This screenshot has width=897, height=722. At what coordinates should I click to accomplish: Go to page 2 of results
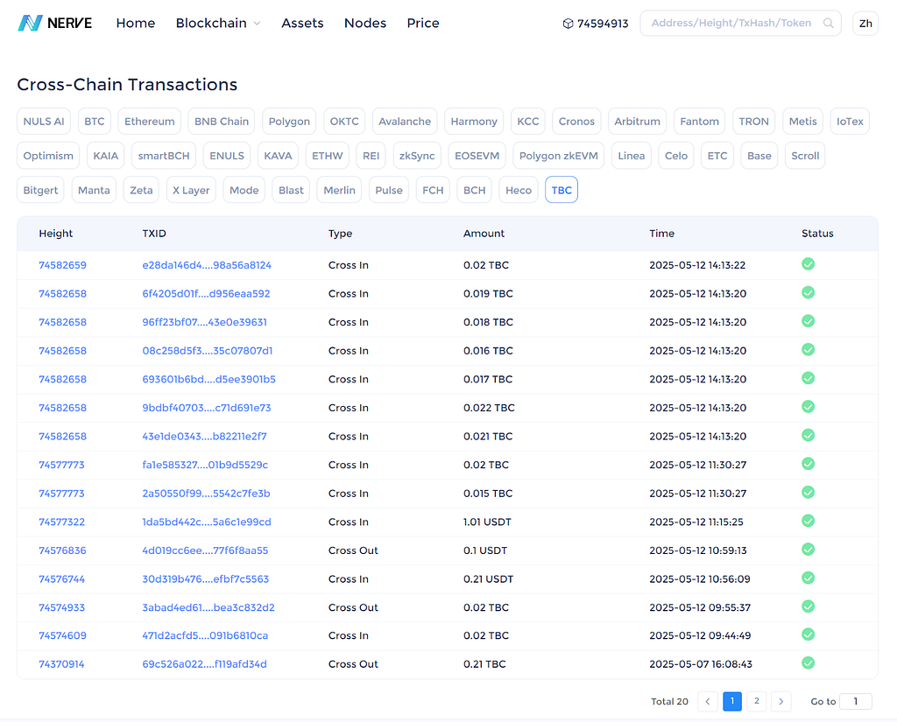click(756, 701)
